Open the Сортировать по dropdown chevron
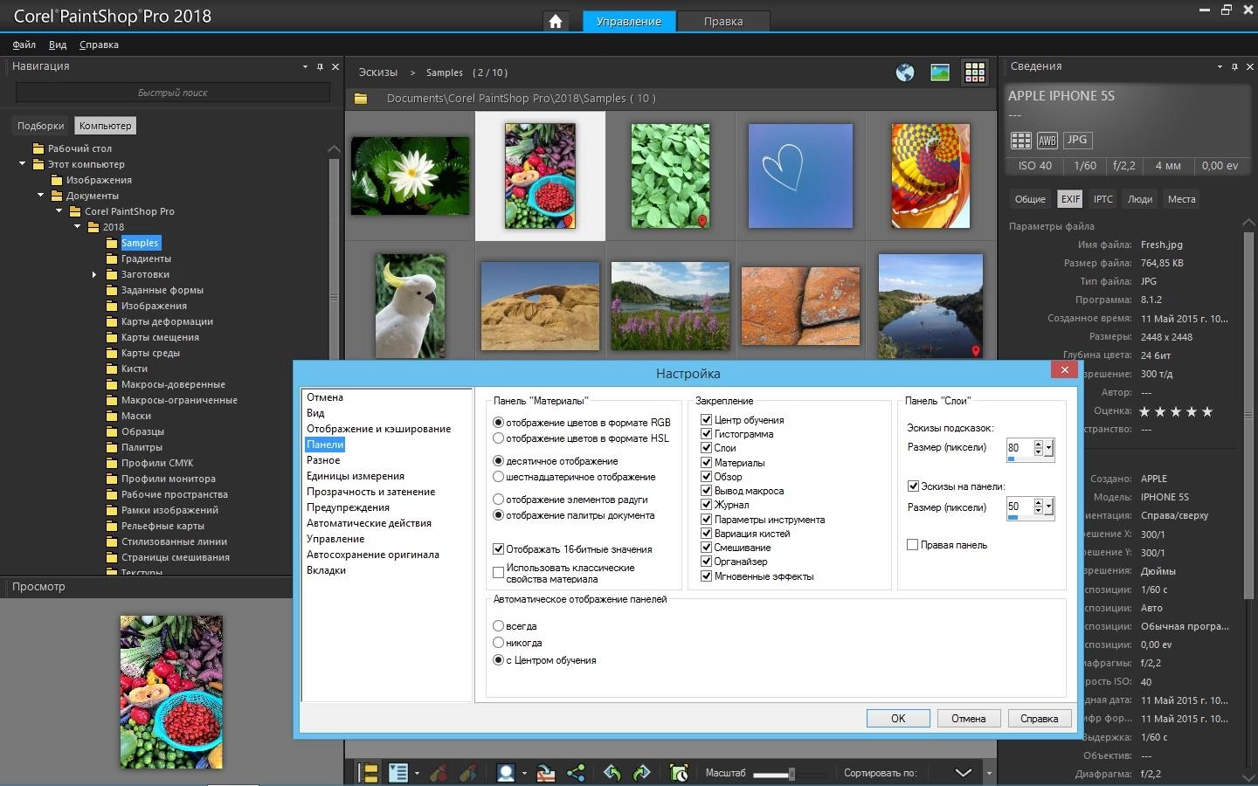1258x786 pixels. (964, 773)
